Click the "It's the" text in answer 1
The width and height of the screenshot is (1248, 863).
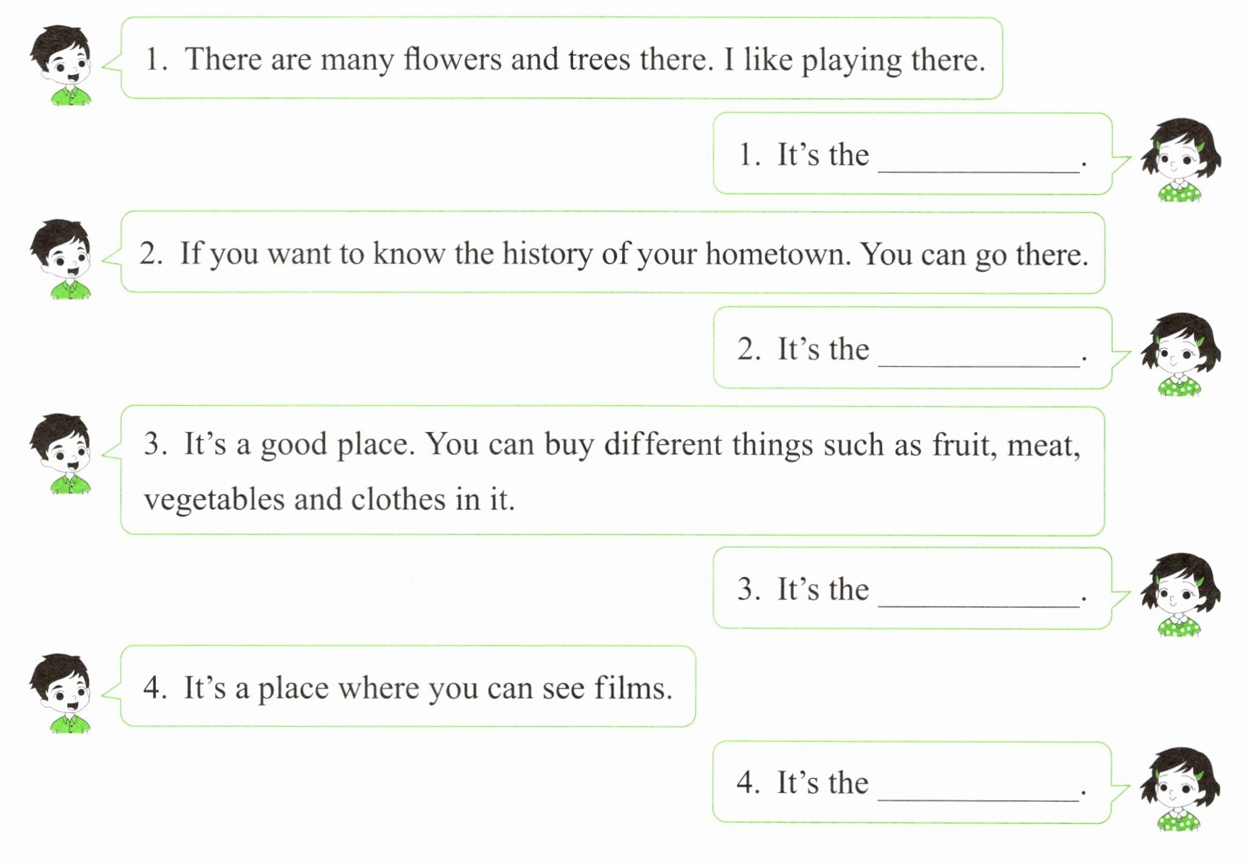point(823,155)
